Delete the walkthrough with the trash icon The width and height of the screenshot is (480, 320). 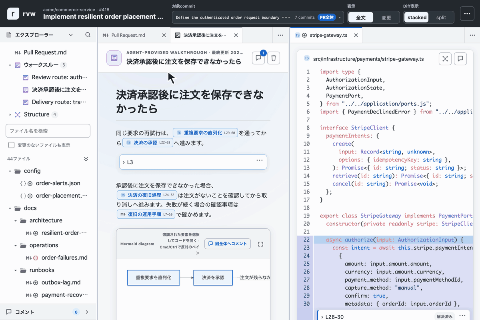click(274, 58)
